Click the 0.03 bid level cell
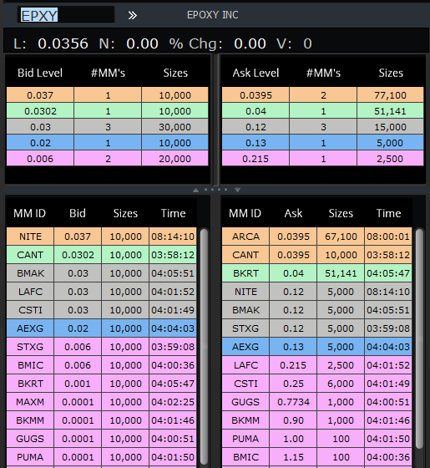This screenshot has width=430, height=468. 40,127
